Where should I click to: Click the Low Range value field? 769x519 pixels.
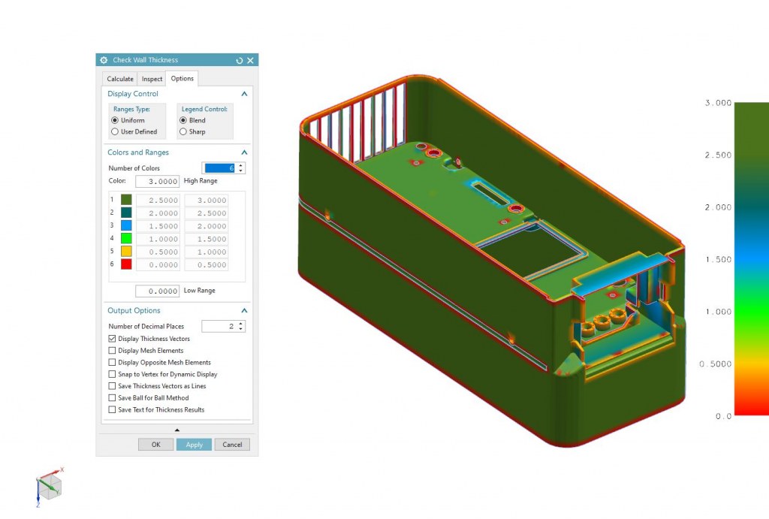[157, 291]
